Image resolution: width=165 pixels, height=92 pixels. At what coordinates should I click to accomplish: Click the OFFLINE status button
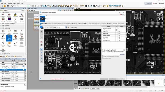pos(148,3)
